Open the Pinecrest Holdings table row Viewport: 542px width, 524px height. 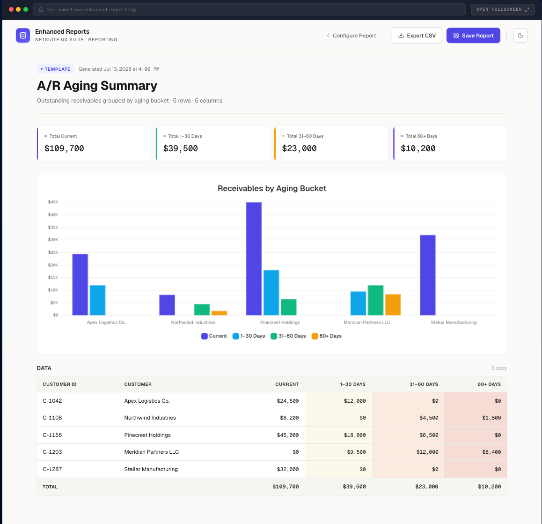point(271,435)
